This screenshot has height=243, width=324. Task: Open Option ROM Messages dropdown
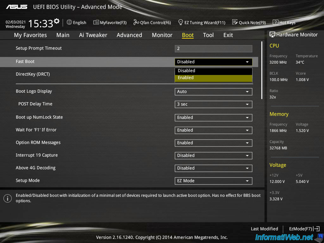pos(214,143)
